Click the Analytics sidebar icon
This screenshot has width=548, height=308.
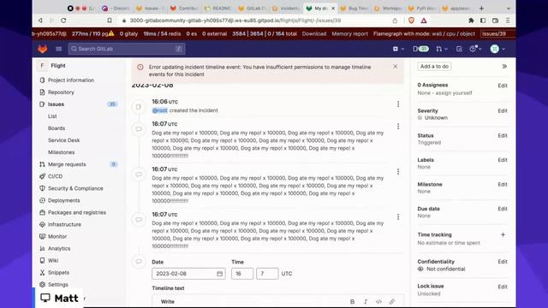click(x=42, y=248)
